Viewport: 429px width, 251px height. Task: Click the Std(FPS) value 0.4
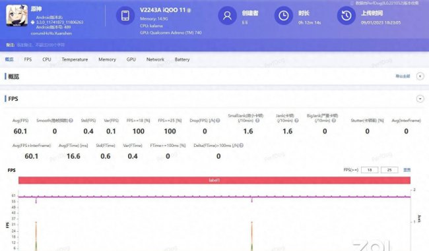[x=88, y=131]
